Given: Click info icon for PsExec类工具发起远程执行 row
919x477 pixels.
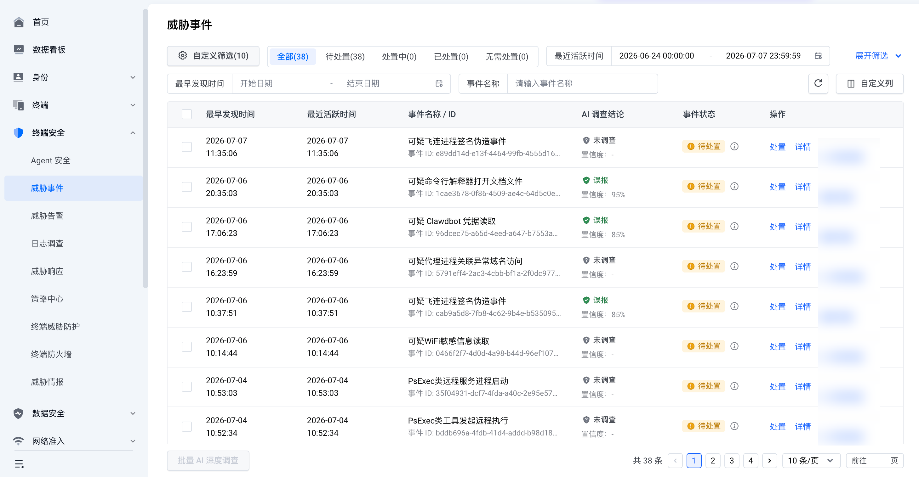Looking at the screenshot, I should (x=734, y=426).
